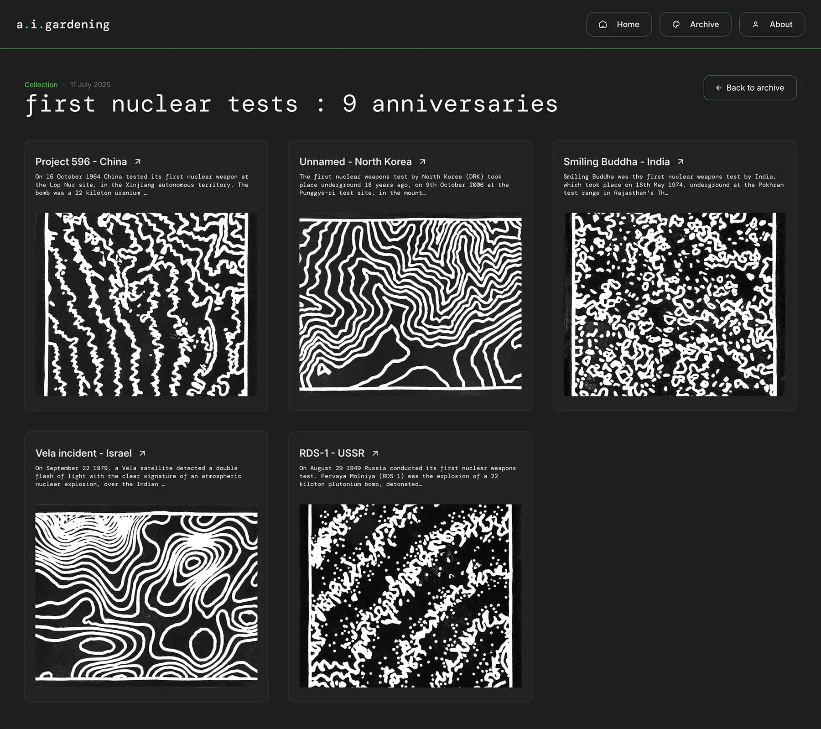The image size is (821, 729).
Task: View the Smiling Buddha speckled artwork
Action: pos(674,304)
